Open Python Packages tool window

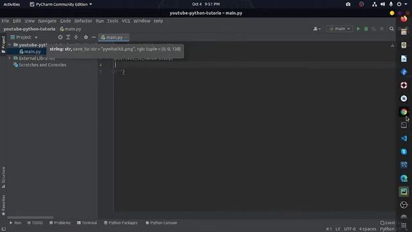[120, 223]
